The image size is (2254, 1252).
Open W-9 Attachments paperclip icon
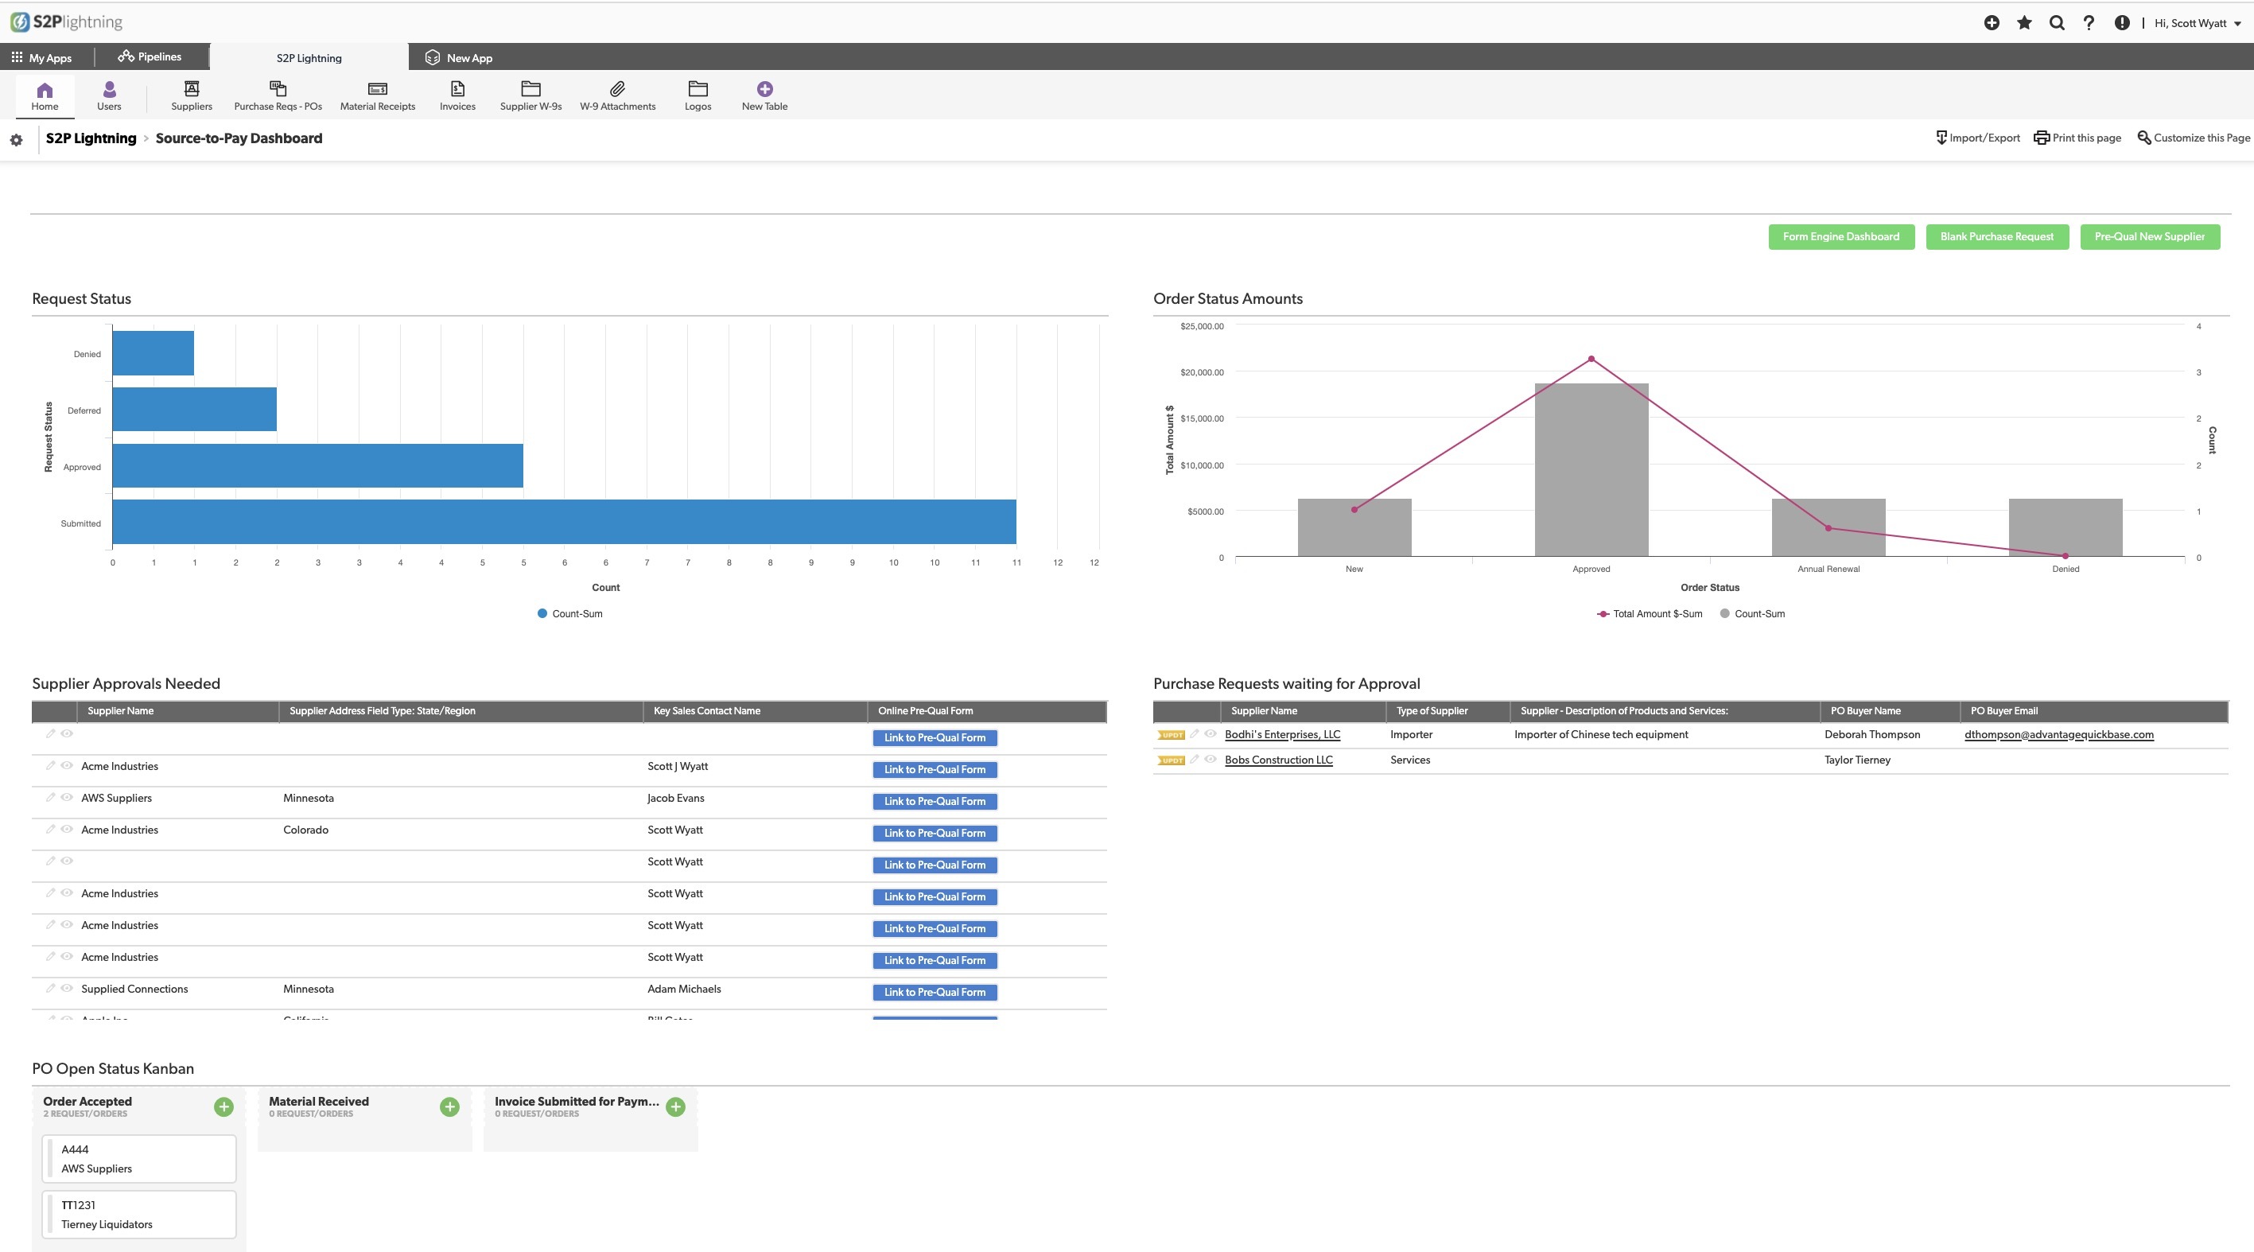click(x=617, y=89)
